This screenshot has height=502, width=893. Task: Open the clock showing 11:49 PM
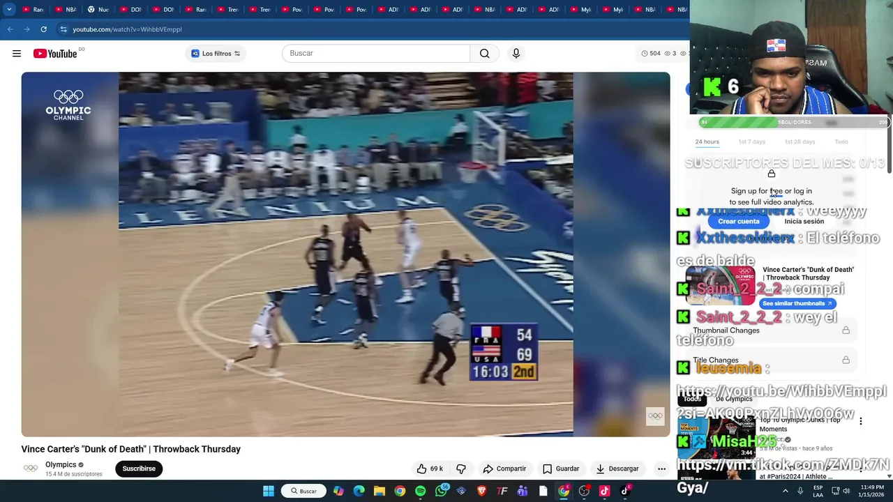tap(872, 491)
